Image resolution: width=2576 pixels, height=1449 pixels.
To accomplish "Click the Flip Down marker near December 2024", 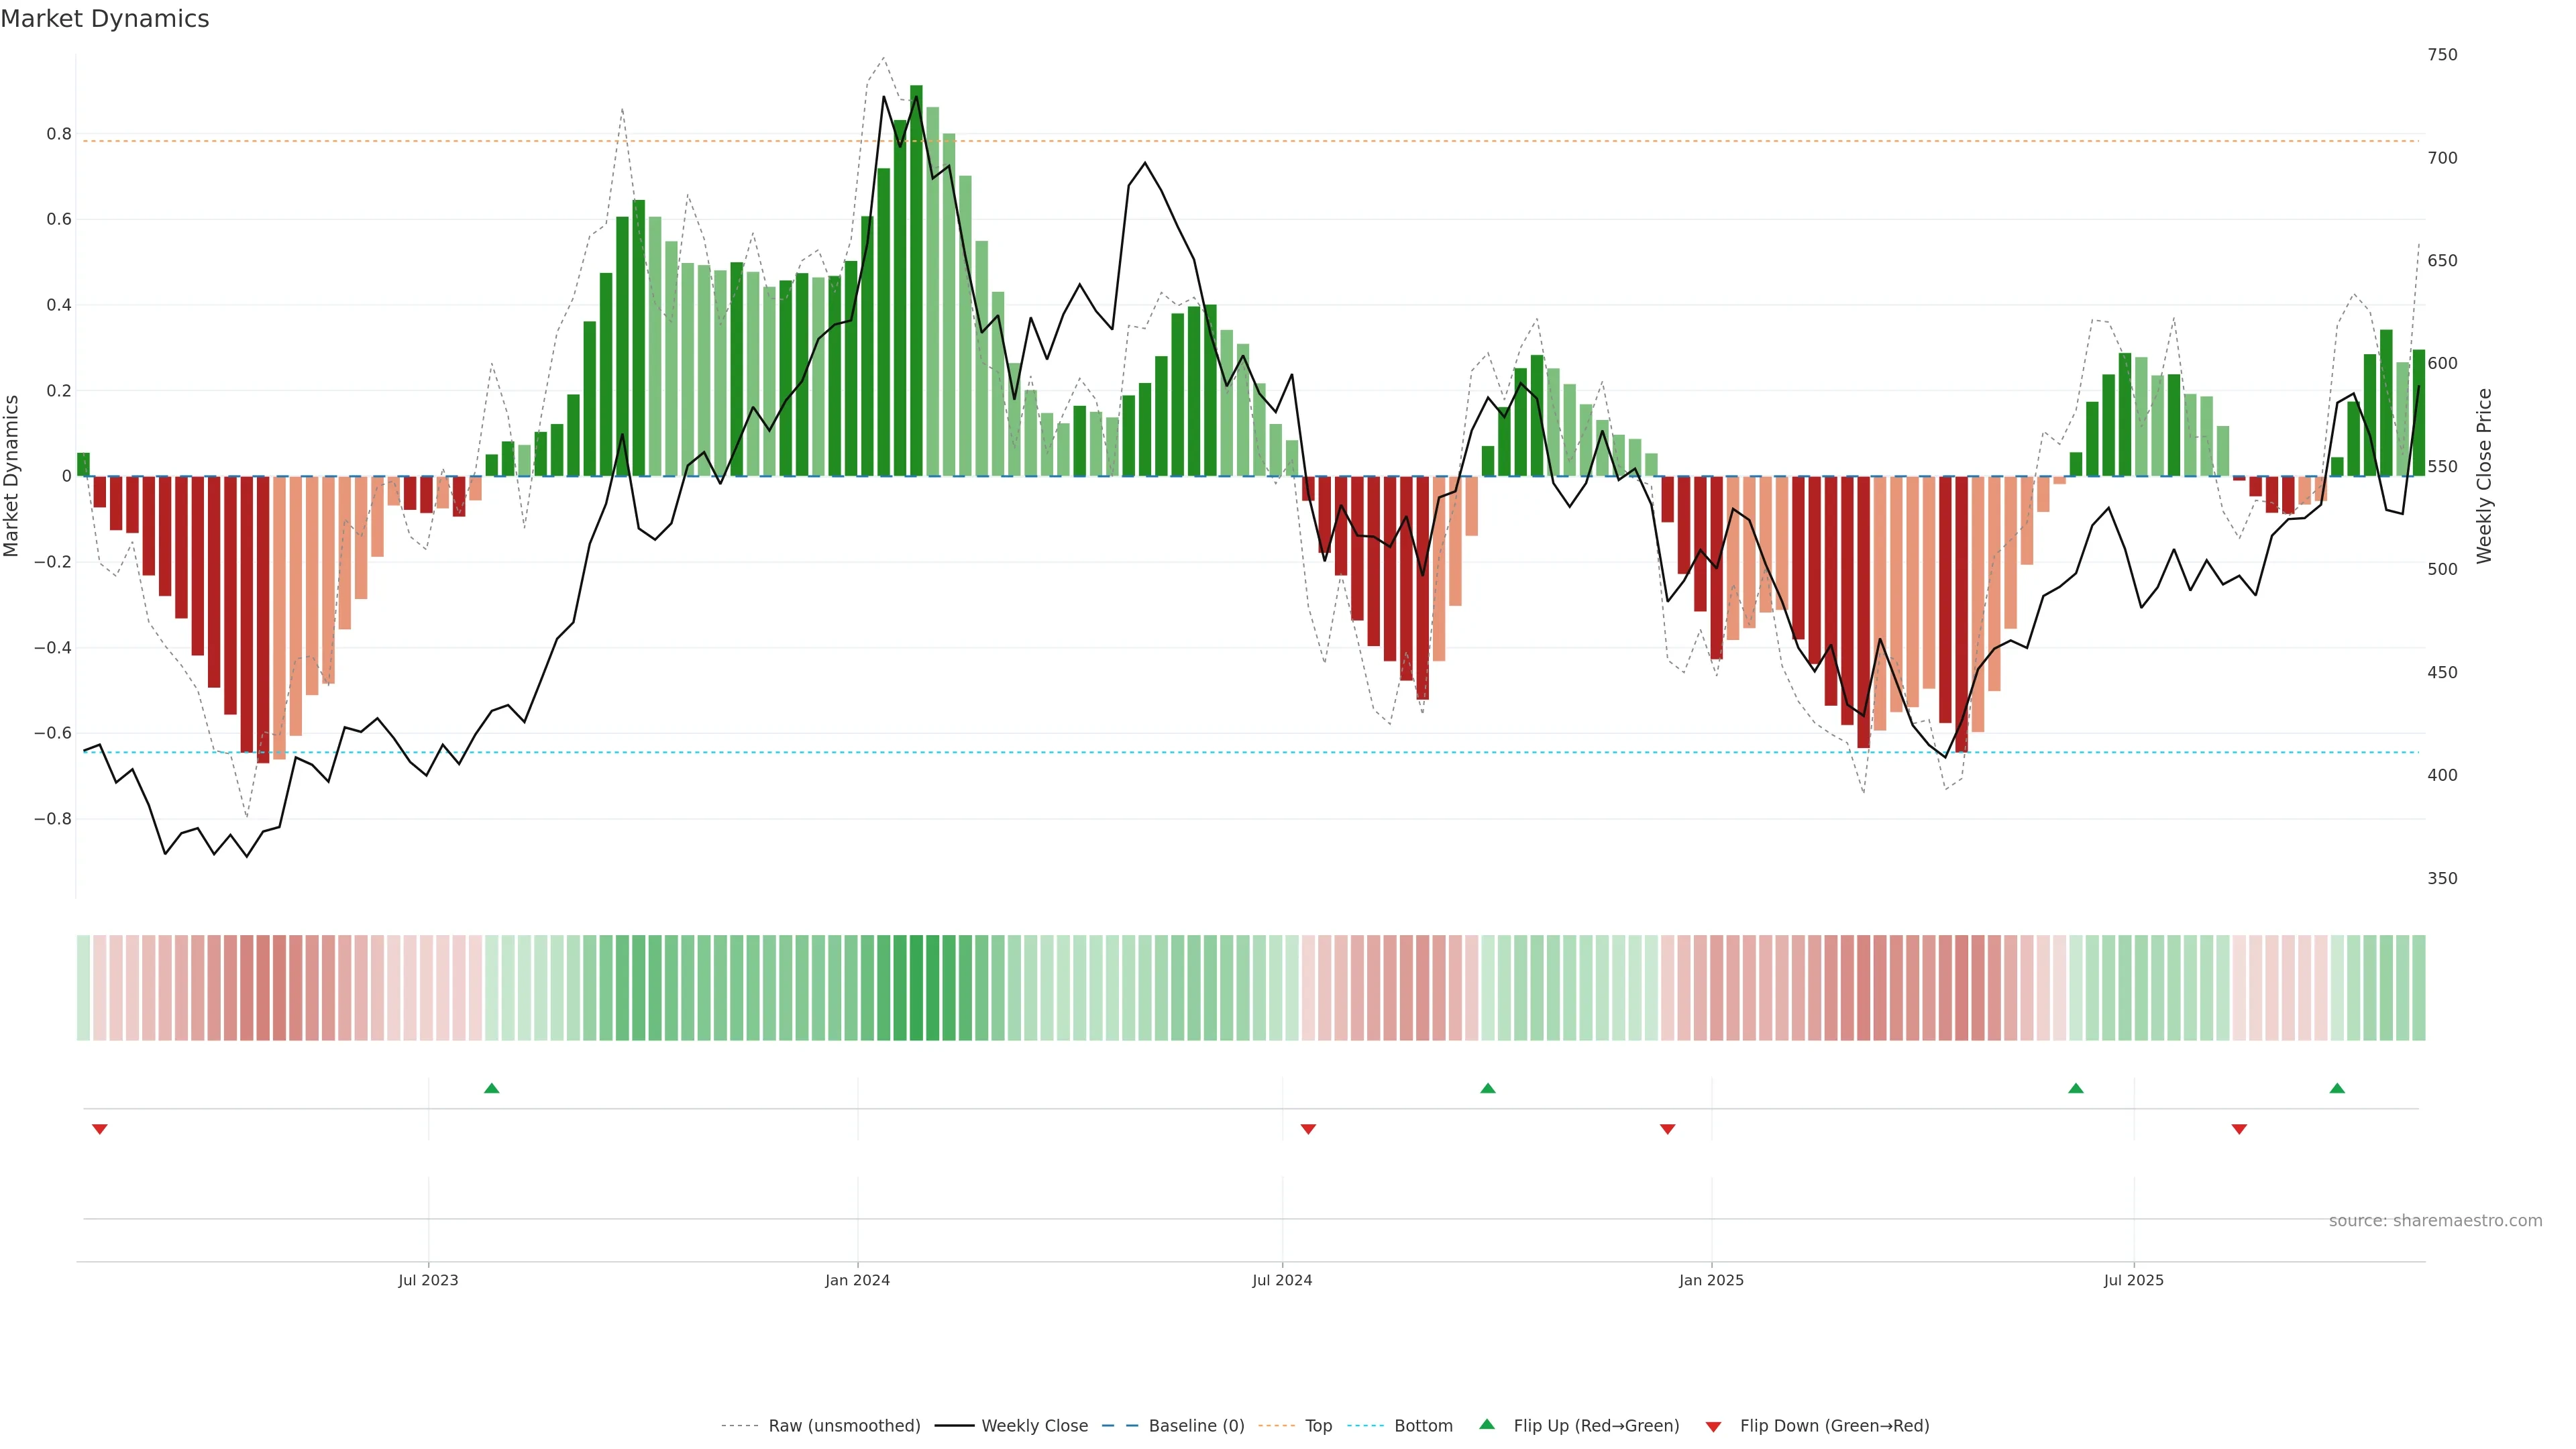I will point(1667,1129).
